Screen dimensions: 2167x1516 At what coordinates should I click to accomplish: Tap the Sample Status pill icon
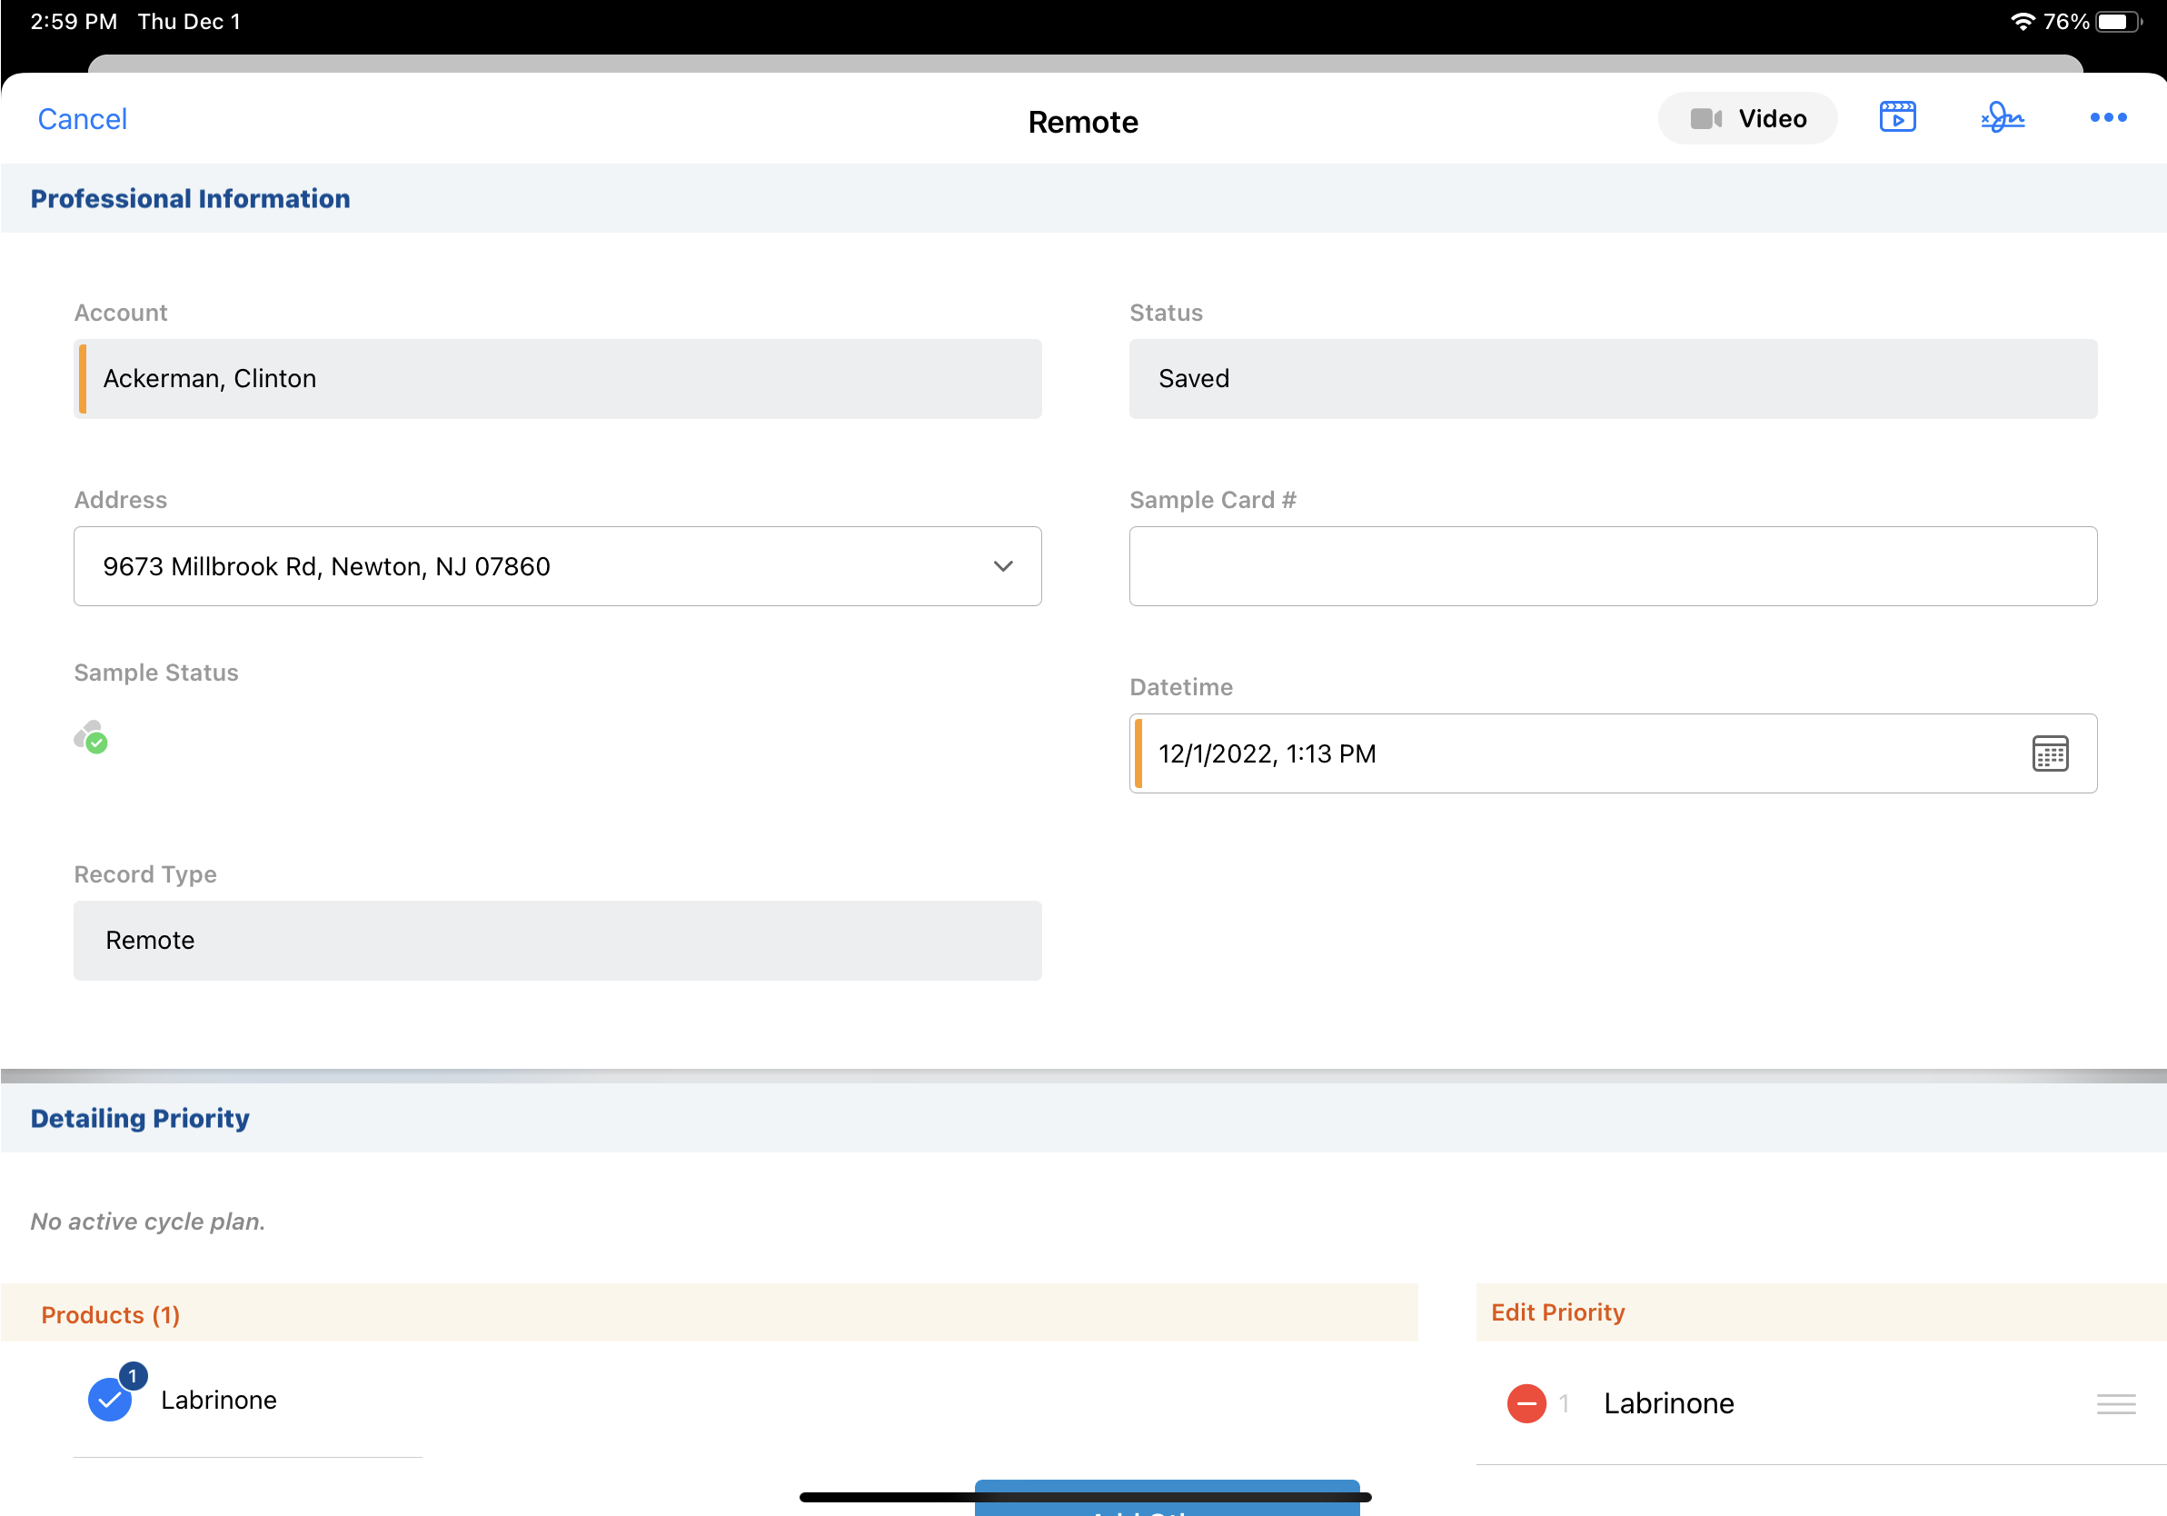92,737
